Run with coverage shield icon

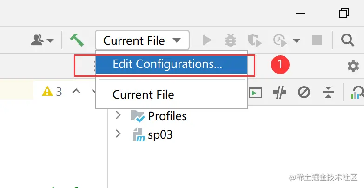click(255, 40)
